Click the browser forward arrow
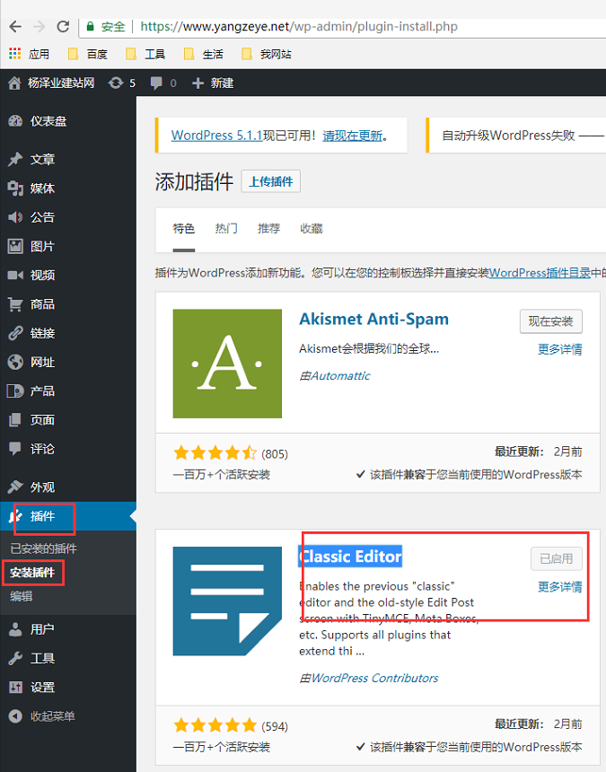This screenshot has height=772, width=606. pyautogui.click(x=39, y=27)
